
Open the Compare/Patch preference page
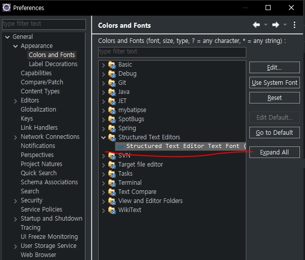pos(42,82)
